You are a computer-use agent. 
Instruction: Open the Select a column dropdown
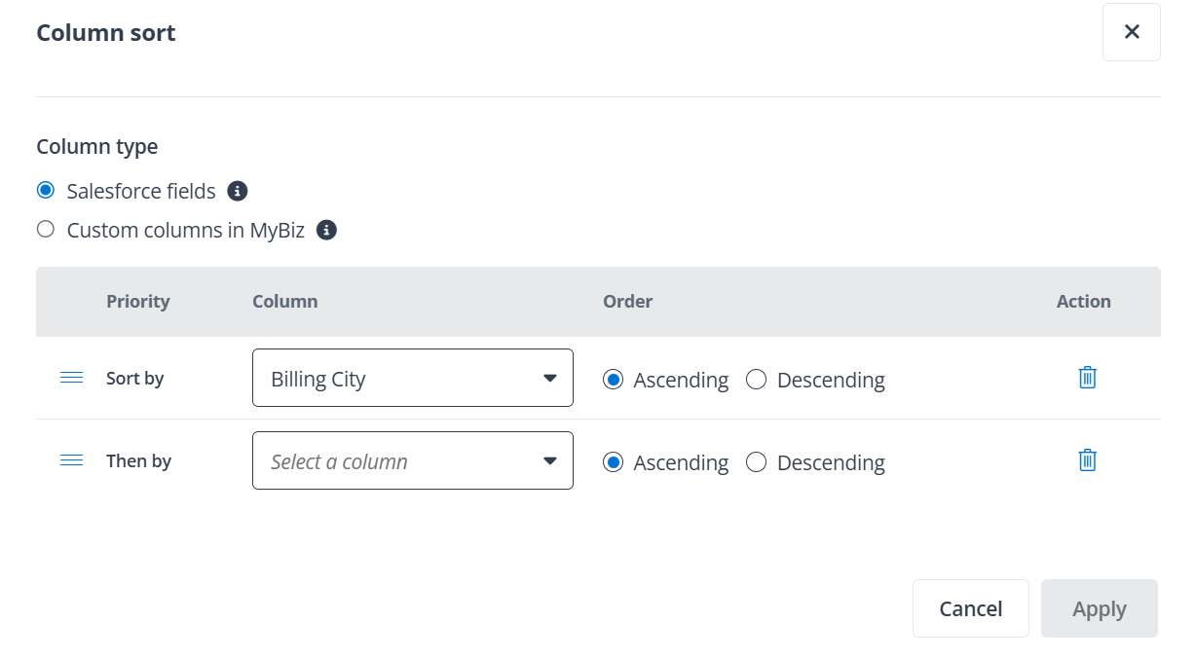click(412, 459)
